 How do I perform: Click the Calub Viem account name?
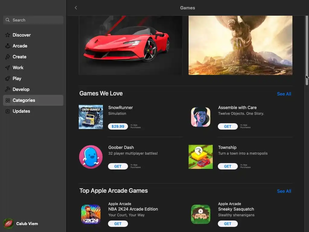pyautogui.click(x=27, y=224)
